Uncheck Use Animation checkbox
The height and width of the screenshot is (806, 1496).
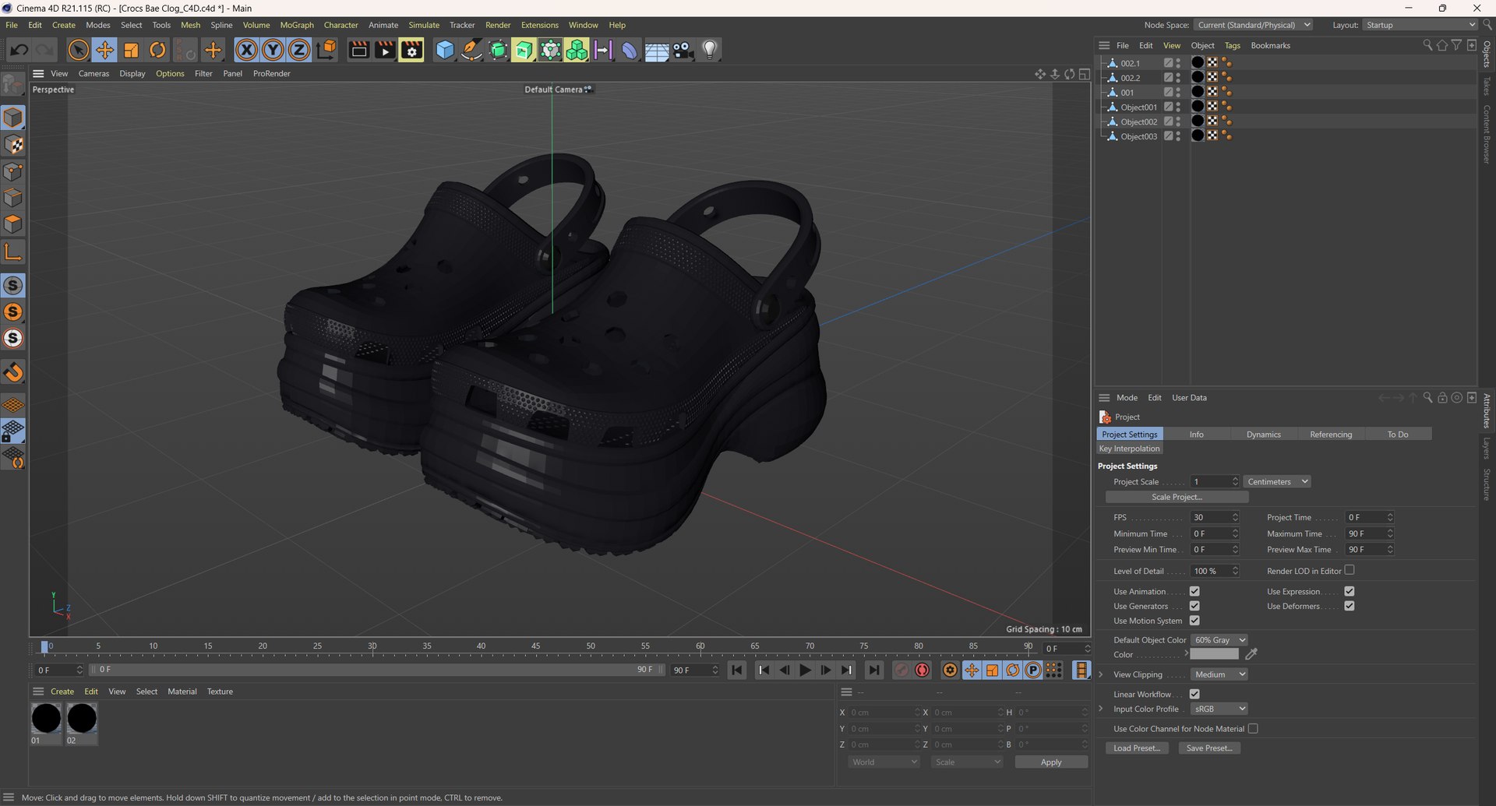pos(1194,591)
